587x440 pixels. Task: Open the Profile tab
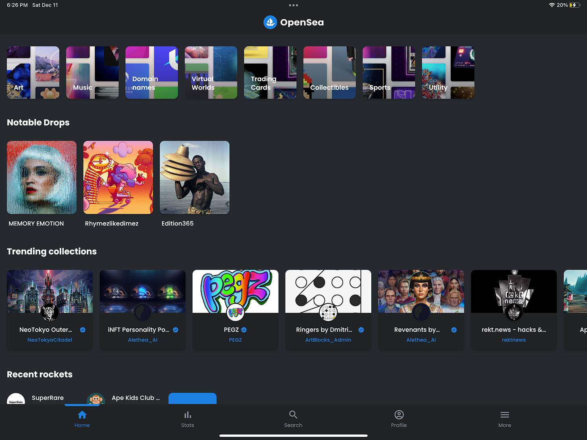(x=399, y=419)
